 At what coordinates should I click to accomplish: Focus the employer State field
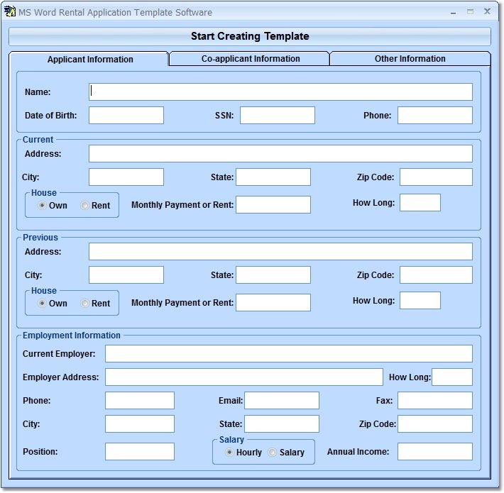coord(282,424)
